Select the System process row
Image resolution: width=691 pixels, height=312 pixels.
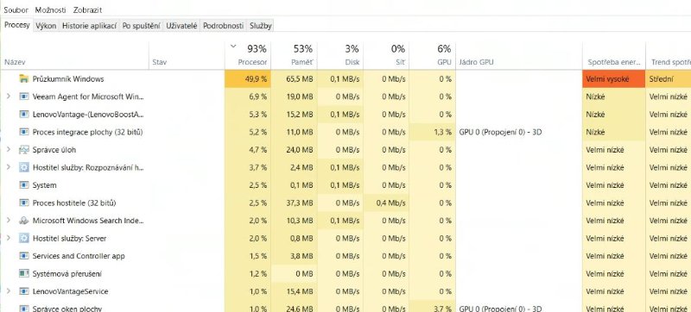[x=345, y=185]
